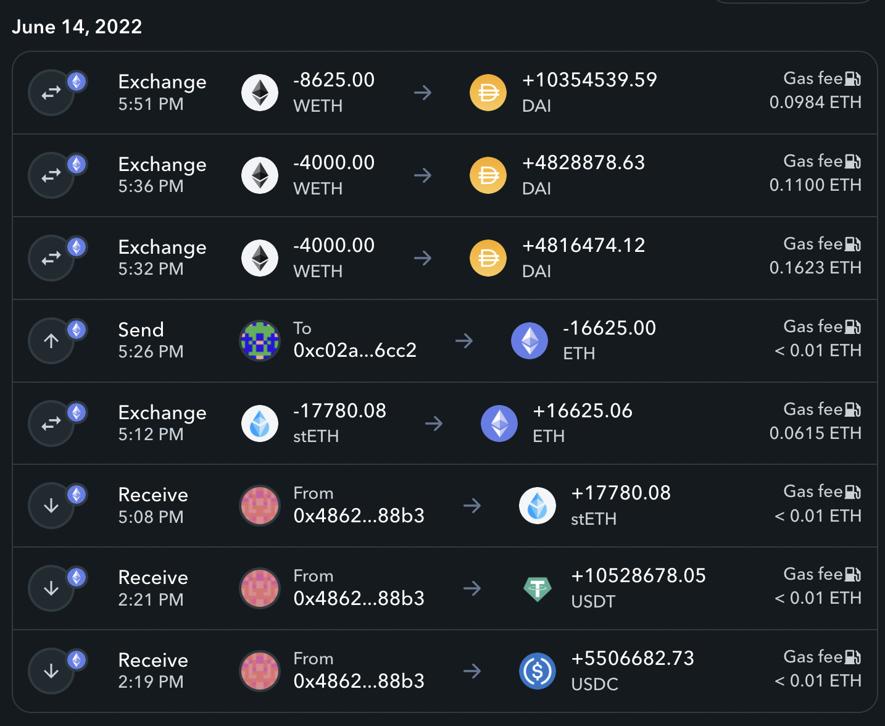Click the ETH icon beside +16625.06
Screen dimensions: 885x726
pyautogui.click(x=499, y=423)
